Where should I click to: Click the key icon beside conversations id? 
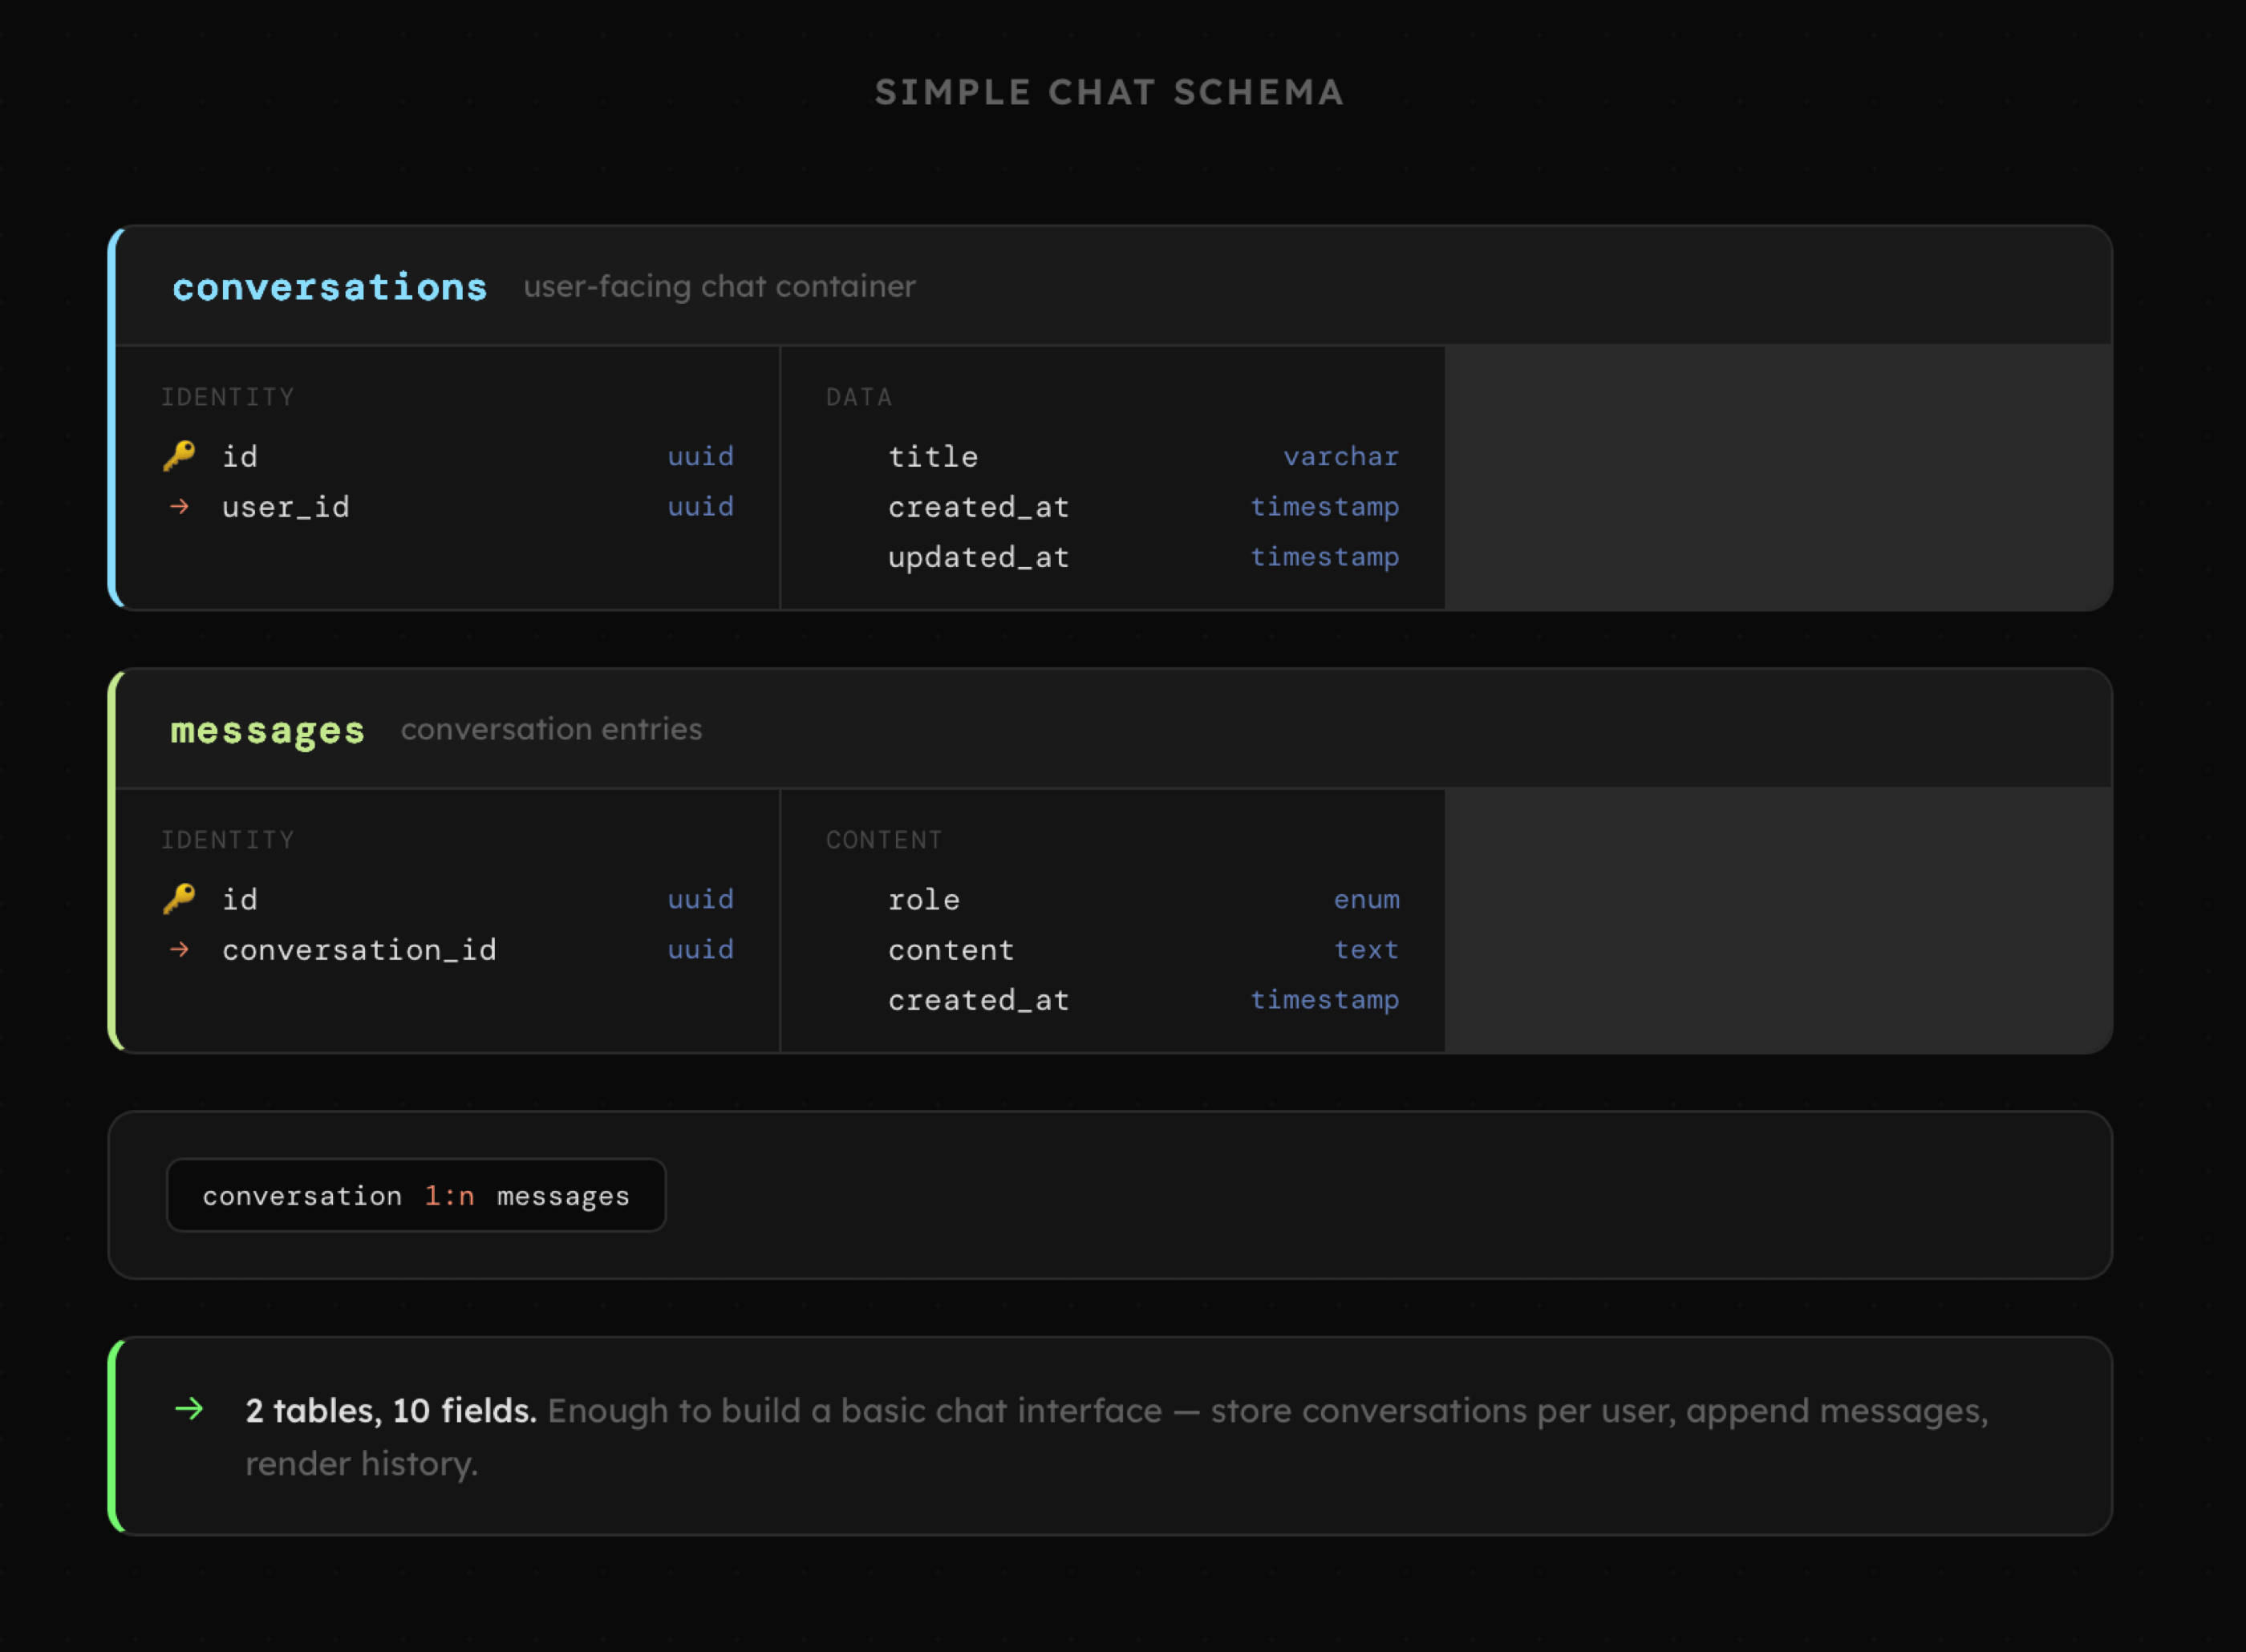click(179, 456)
